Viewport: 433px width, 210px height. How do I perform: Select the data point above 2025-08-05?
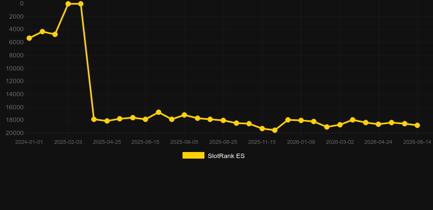(184, 115)
